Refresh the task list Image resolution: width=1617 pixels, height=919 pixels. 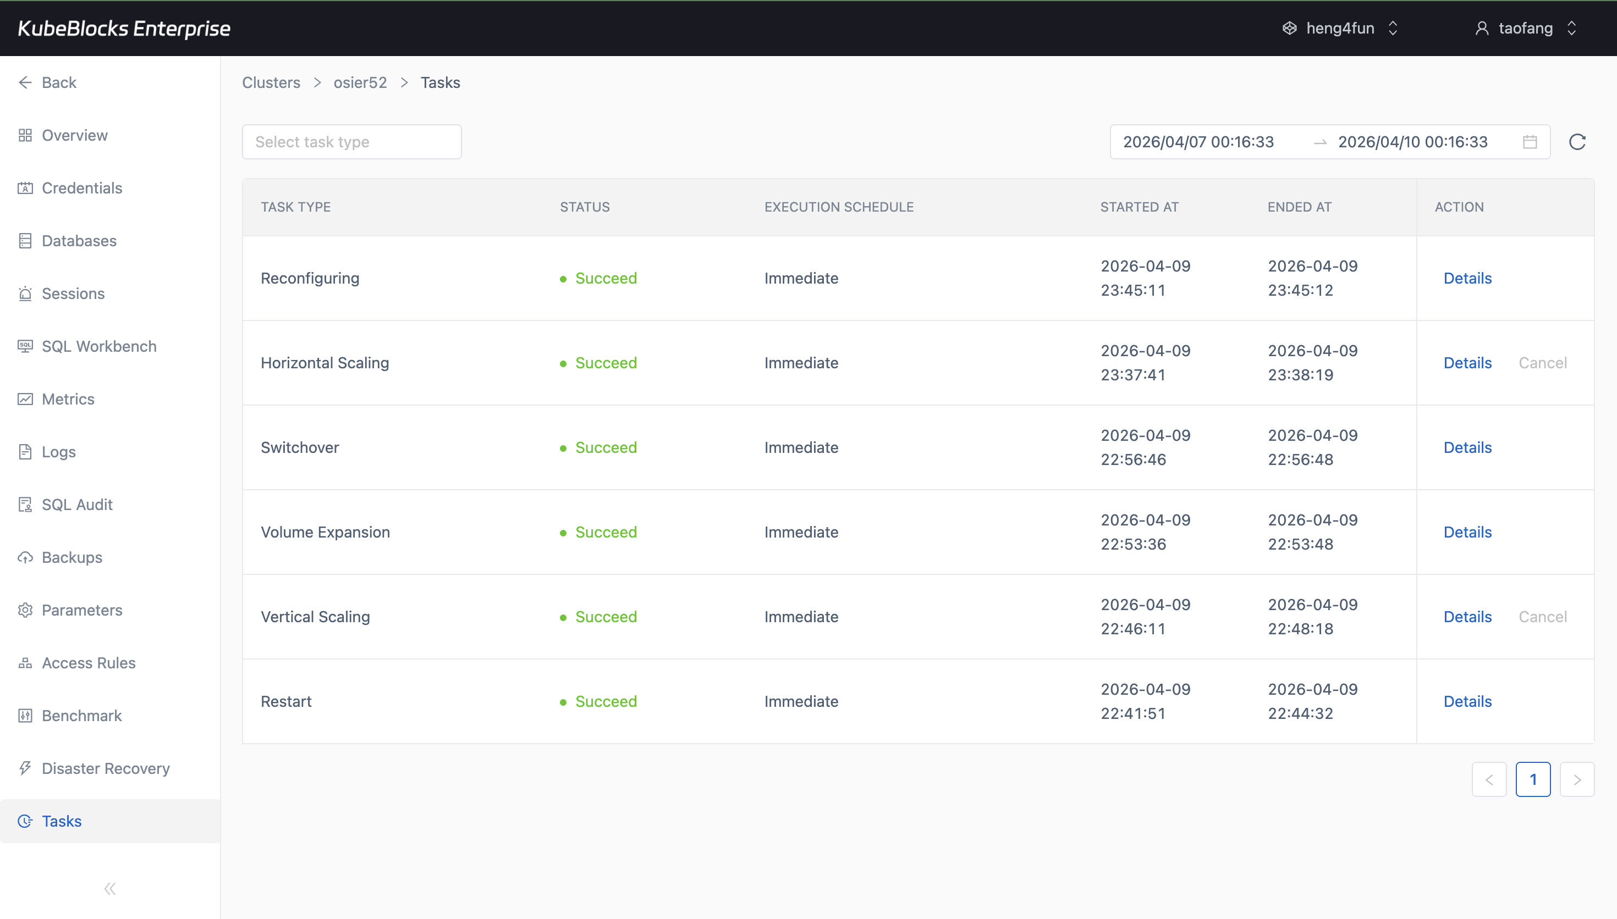pyautogui.click(x=1577, y=141)
